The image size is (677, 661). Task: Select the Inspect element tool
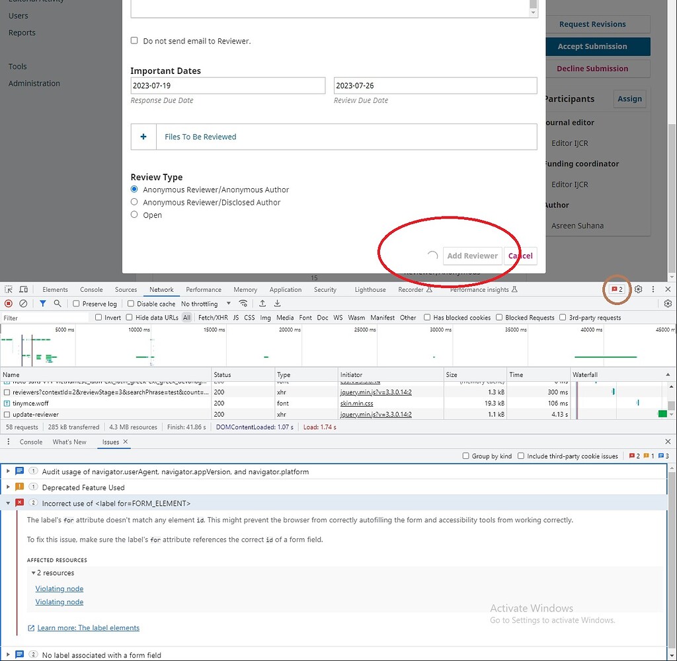[x=9, y=289]
